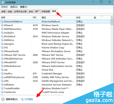
Task: Click PID 4576 cell
Action: tap(35, 25)
